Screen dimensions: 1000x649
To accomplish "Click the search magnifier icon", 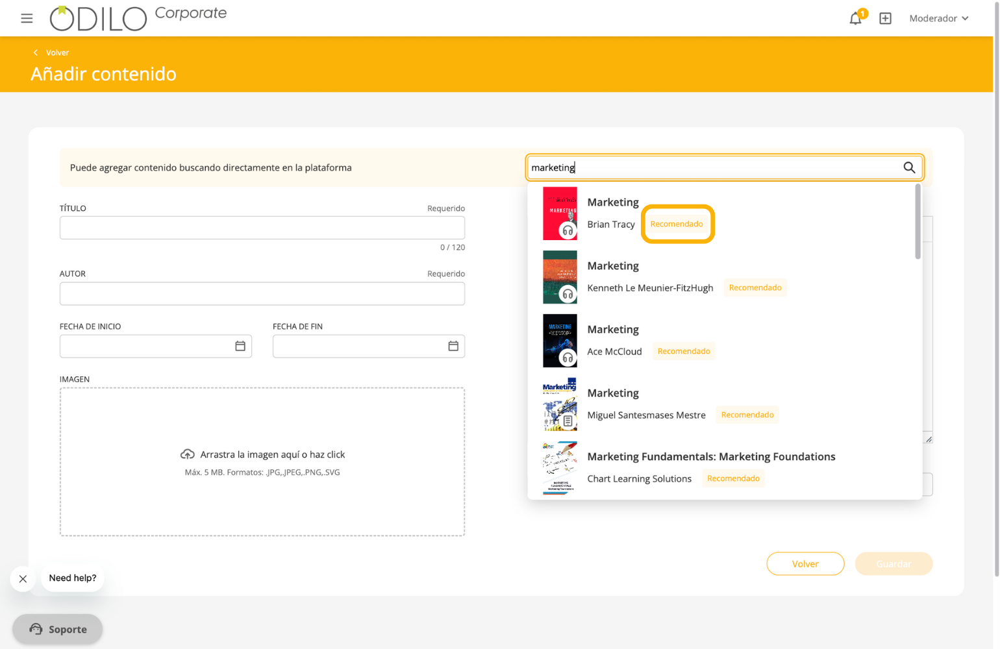I will point(909,167).
